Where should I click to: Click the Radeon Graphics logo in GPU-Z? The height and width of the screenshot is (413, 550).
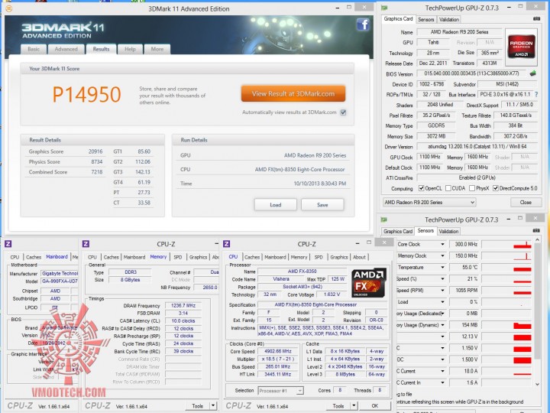click(521, 47)
